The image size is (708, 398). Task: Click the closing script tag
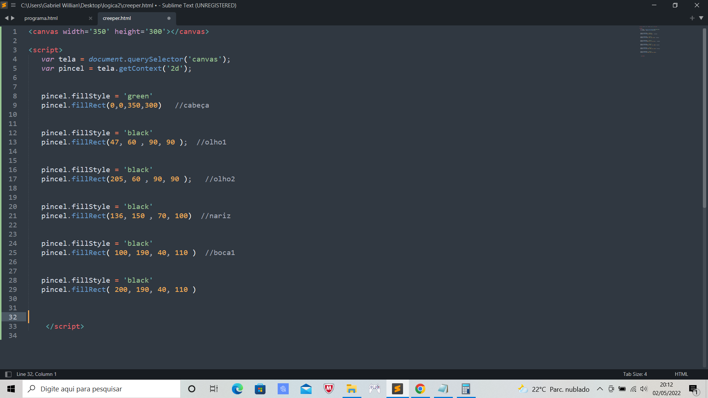click(65, 326)
